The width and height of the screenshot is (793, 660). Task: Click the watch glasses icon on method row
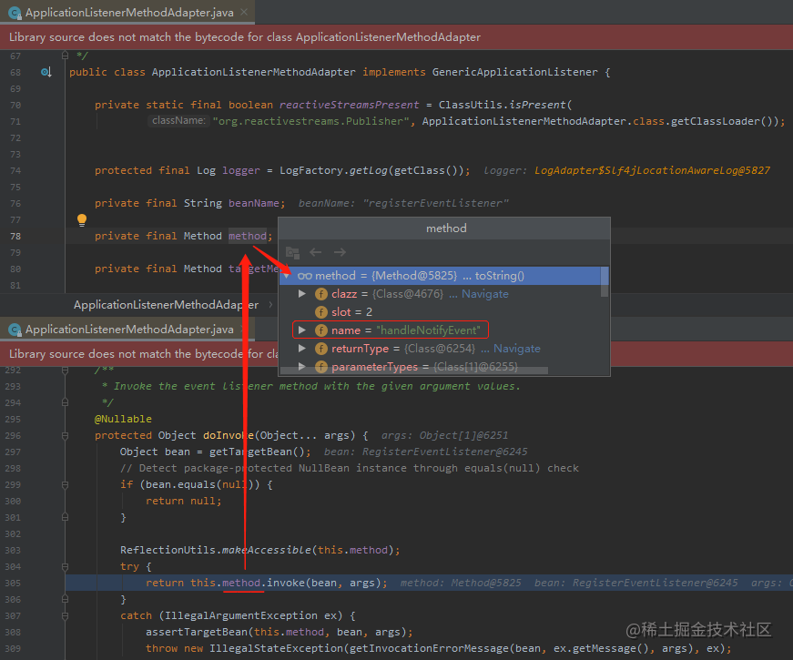[304, 276]
